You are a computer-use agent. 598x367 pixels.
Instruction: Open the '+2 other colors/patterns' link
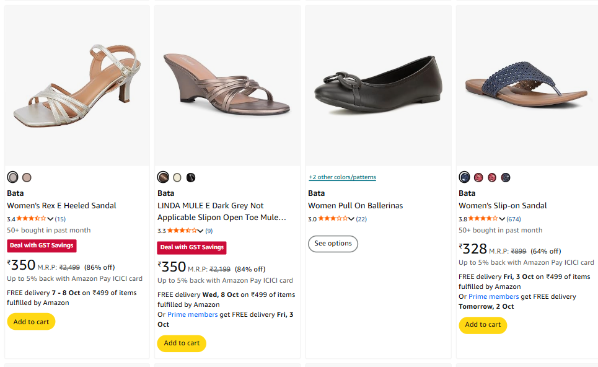tap(342, 177)
